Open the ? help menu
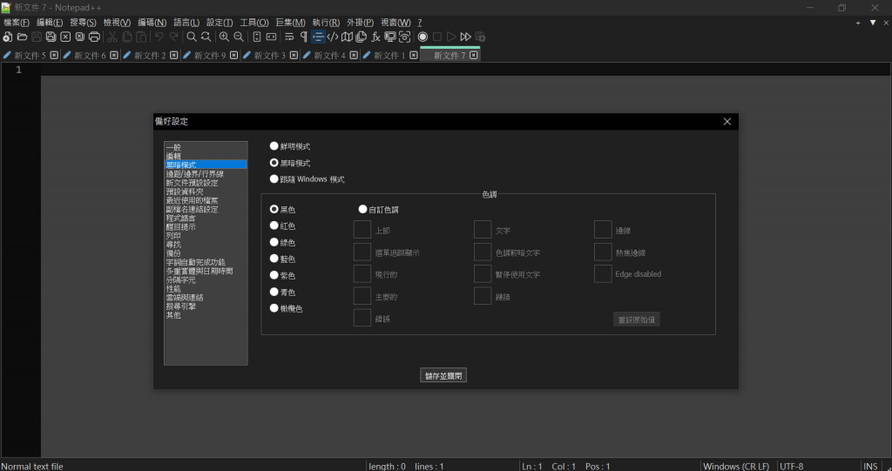Screen dimensions: 892x471 pos(420,23)
